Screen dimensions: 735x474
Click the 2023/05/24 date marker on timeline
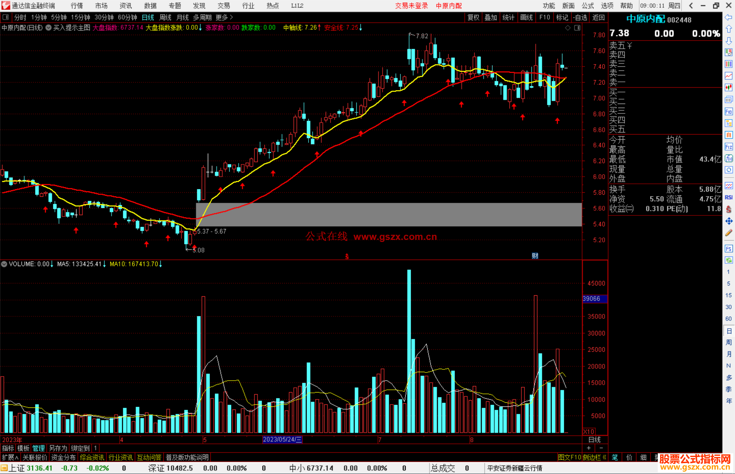click(282, 439)
